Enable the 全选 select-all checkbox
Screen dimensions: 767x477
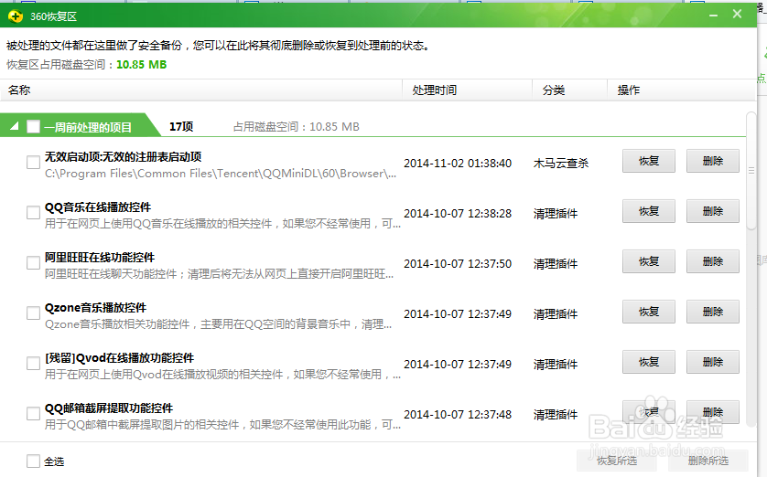[x=33, y=461]
